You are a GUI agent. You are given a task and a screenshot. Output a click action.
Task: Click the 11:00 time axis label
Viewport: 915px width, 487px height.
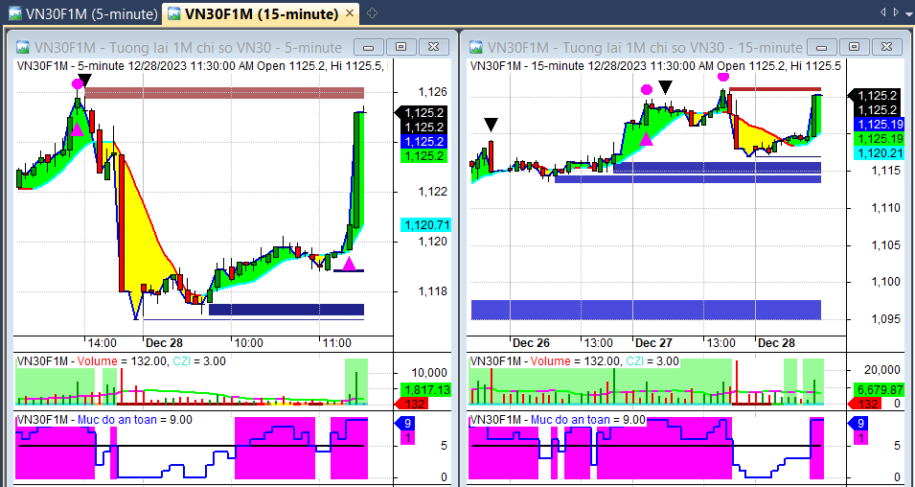(336, 343)
